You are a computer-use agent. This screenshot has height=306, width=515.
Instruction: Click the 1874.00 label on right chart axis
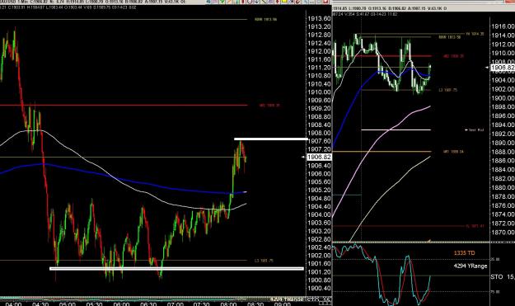click(x=503, y=214)
